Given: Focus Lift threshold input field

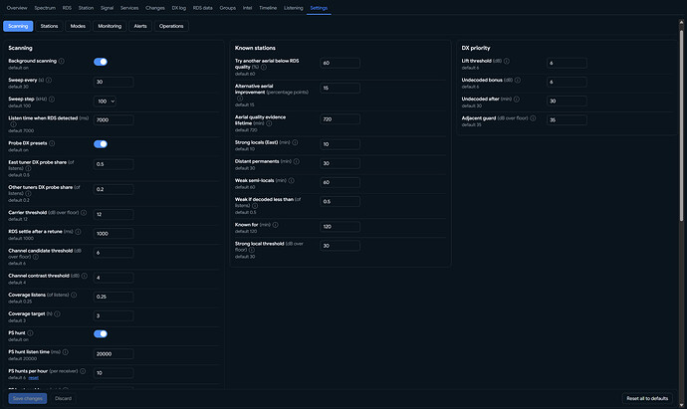Looking at the screenshot, I should (x=567, y=63).
